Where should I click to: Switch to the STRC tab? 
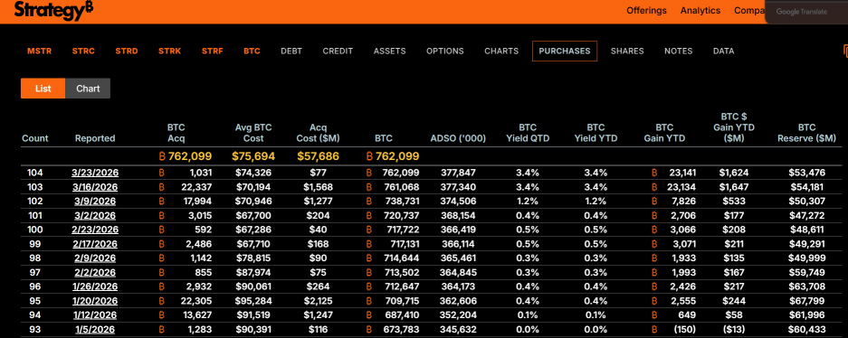(83, 52)
